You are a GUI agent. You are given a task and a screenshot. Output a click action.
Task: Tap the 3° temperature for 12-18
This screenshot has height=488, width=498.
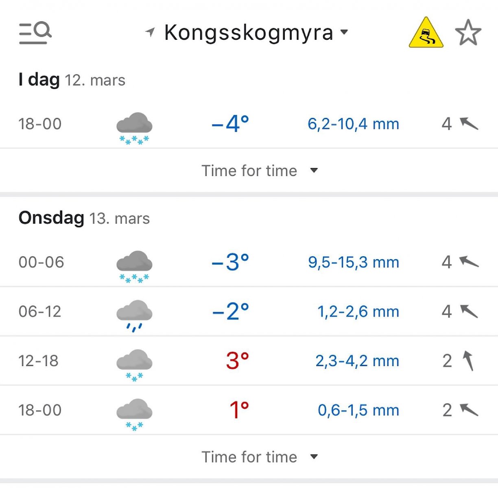point(237,361)
